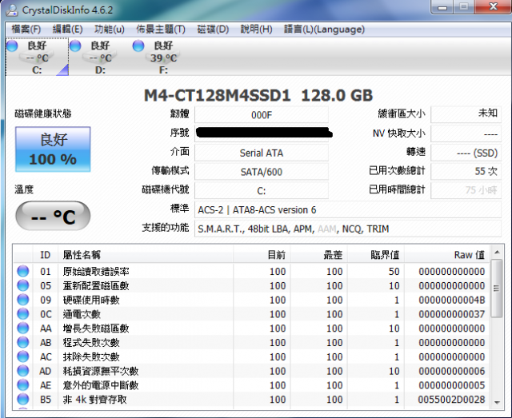Click the drive letter field C:
512x418 pixels.
(262, 190)
